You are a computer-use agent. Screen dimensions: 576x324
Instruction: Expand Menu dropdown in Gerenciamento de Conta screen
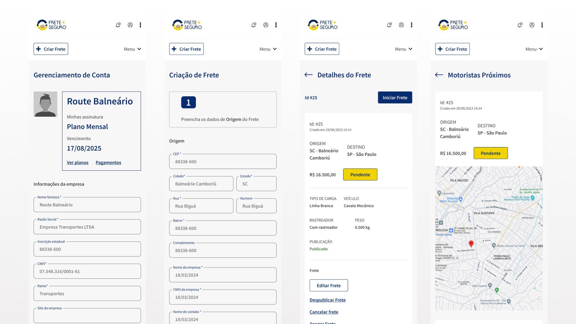tap(132, 49)
